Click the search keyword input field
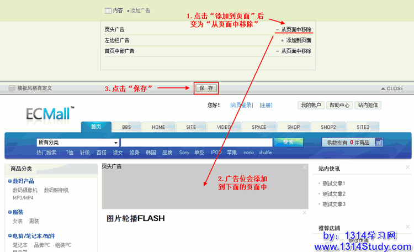Viewport: 414px width, 252px height. pos(196,143)
